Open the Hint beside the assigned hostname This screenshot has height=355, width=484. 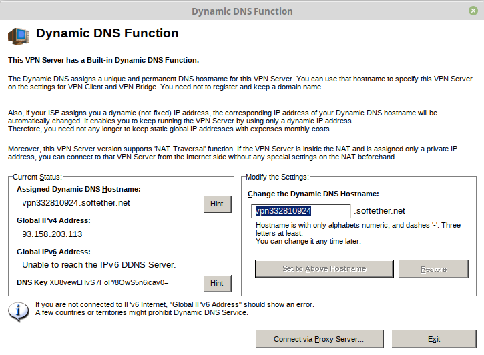(218, 204)
